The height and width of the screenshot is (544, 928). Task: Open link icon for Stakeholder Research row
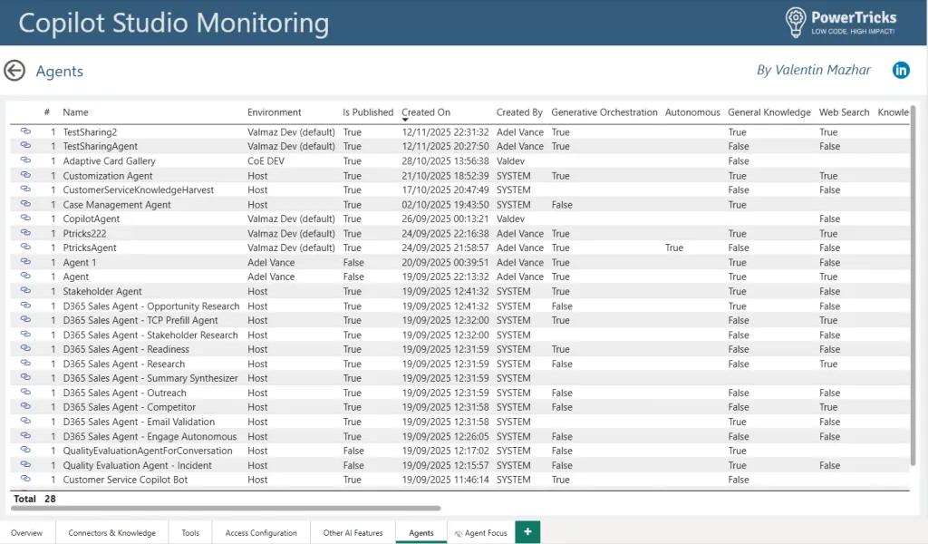25,335
